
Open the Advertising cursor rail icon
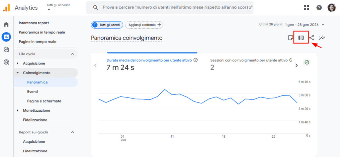tap(6, 62)
